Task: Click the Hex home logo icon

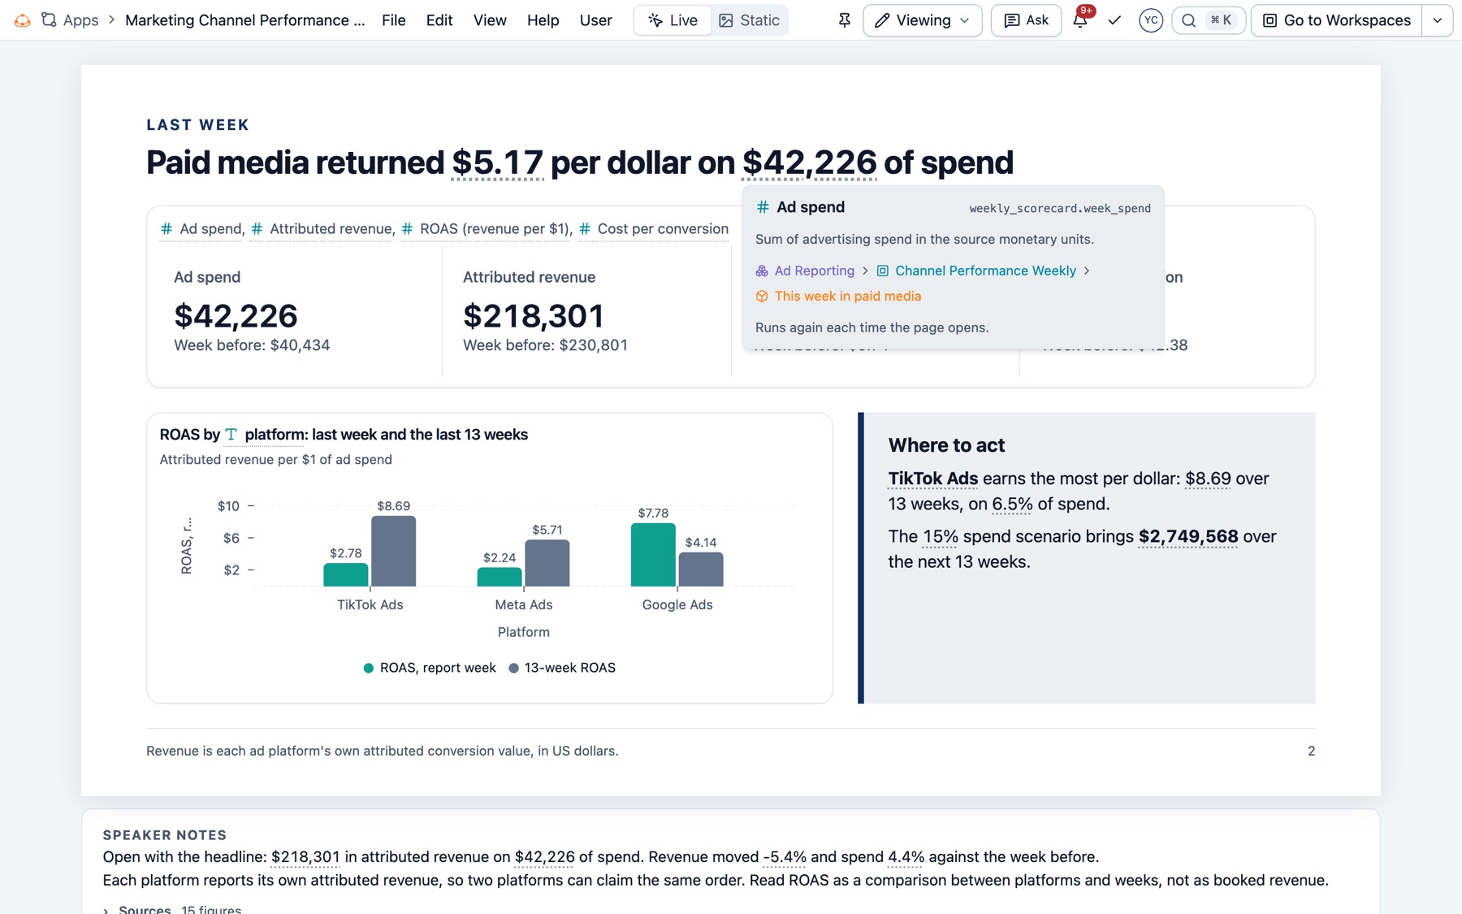Action: [23, 20]
